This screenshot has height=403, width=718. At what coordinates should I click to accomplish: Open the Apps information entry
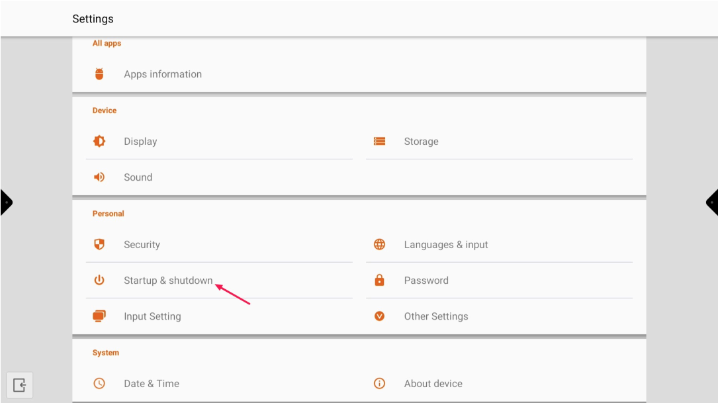point(163,74)
